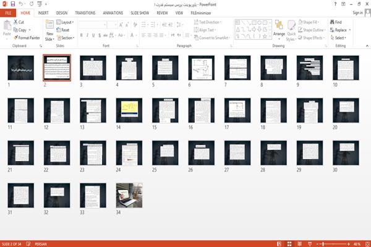
Task: Open the Select dropdown in Editing group
Action: (x=338, y=38)
